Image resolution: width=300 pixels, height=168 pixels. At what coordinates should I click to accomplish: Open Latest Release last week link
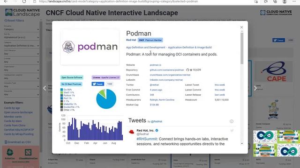click(x=220, y=95)
